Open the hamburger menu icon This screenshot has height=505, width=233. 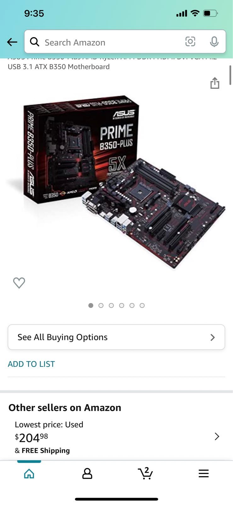pyautogui.click(x=204, y=473)
